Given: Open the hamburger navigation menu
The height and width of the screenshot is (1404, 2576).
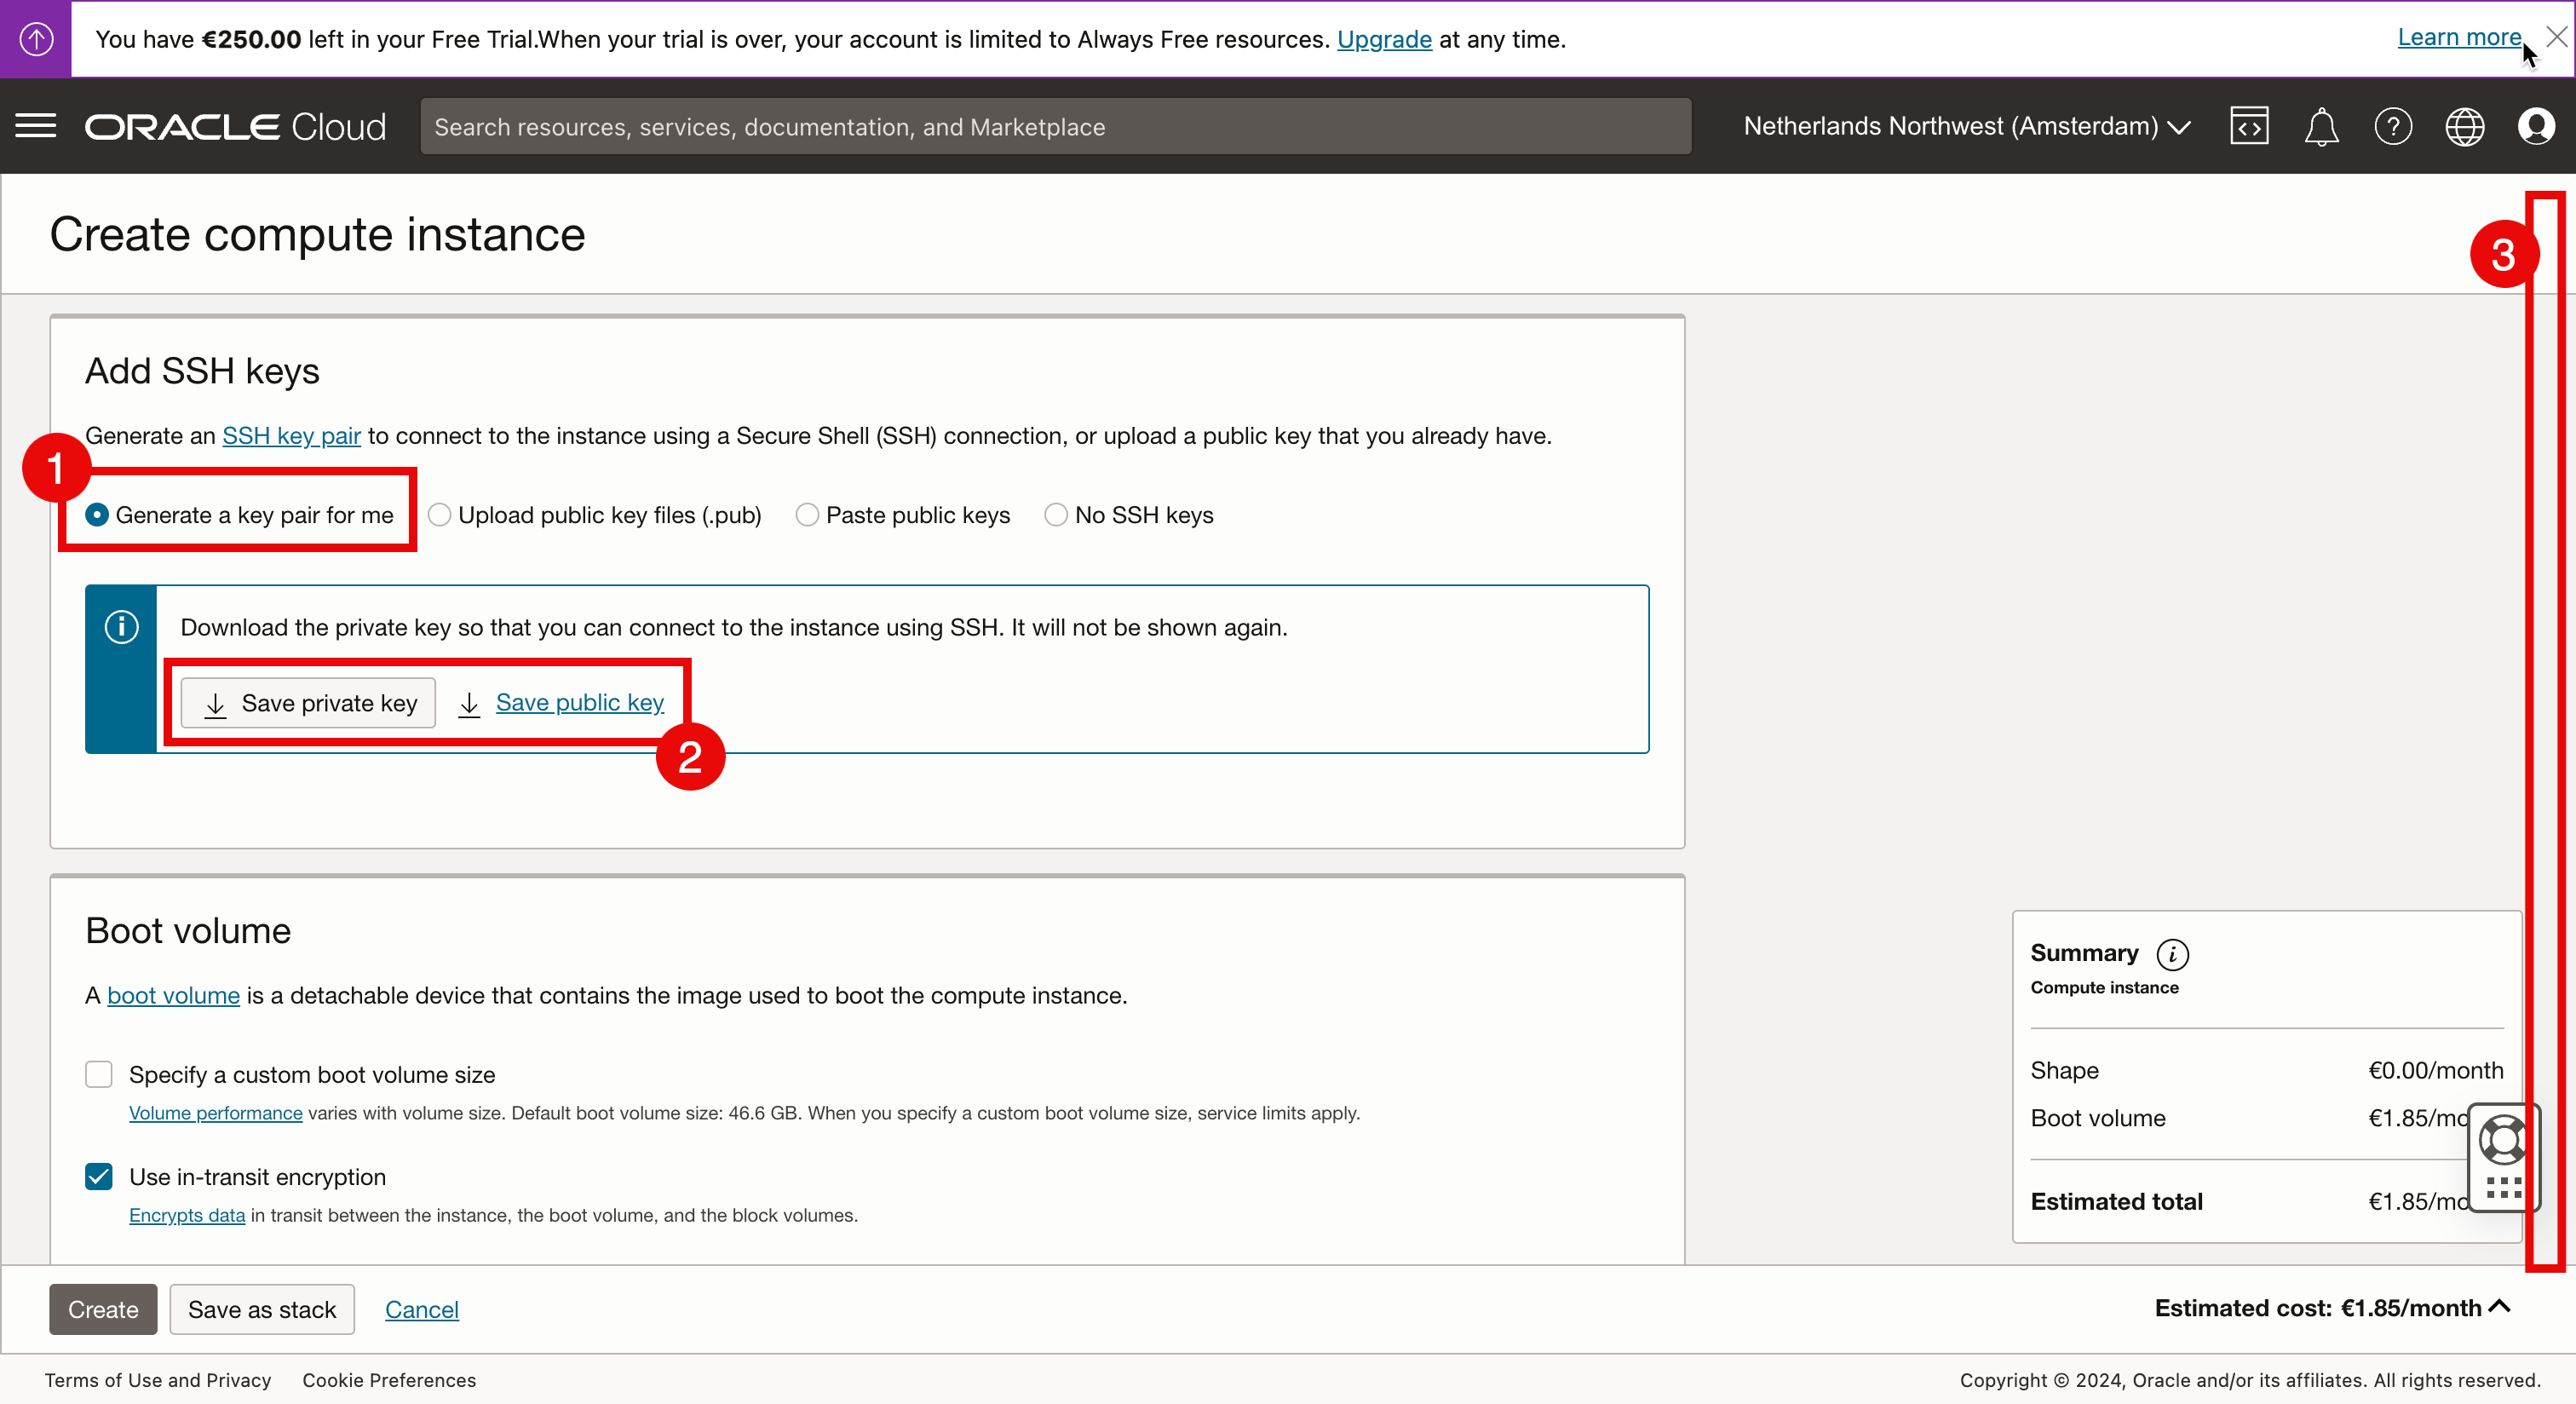Looking at the screenshot, I should [x=36, y=126].
